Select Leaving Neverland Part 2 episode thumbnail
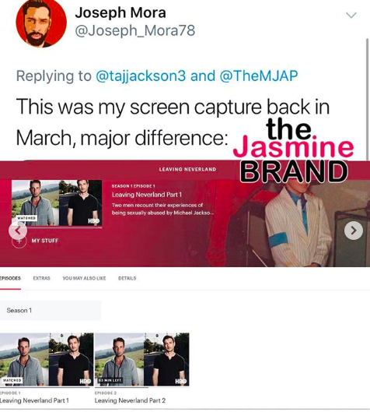Viewport: 370px width, 412px height. [142, 360]
